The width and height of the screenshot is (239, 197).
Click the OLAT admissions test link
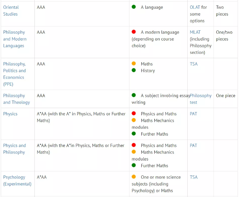[x=195, y=7]
